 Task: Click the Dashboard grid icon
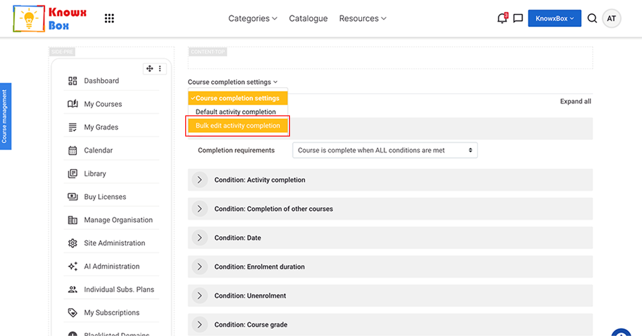(x=73, y=81)
